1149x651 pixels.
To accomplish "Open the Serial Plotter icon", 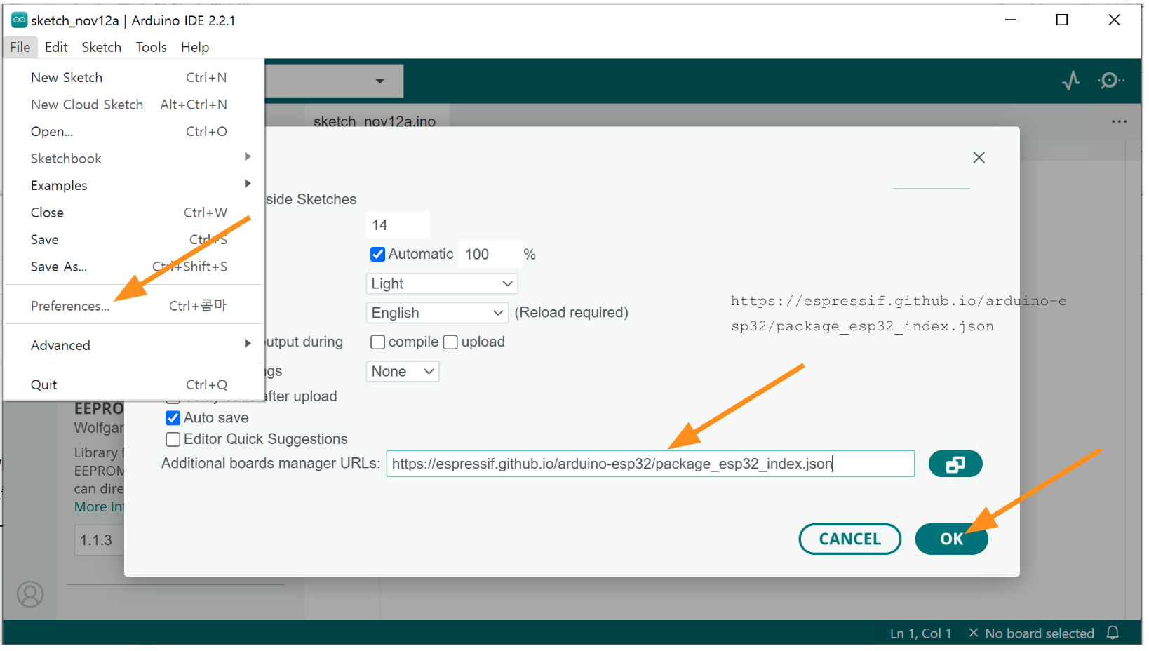I will tap(1070, 81).
